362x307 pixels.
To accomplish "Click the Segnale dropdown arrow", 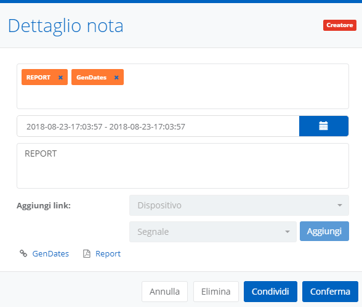I will pyautogui.click(x=288, y=232).
